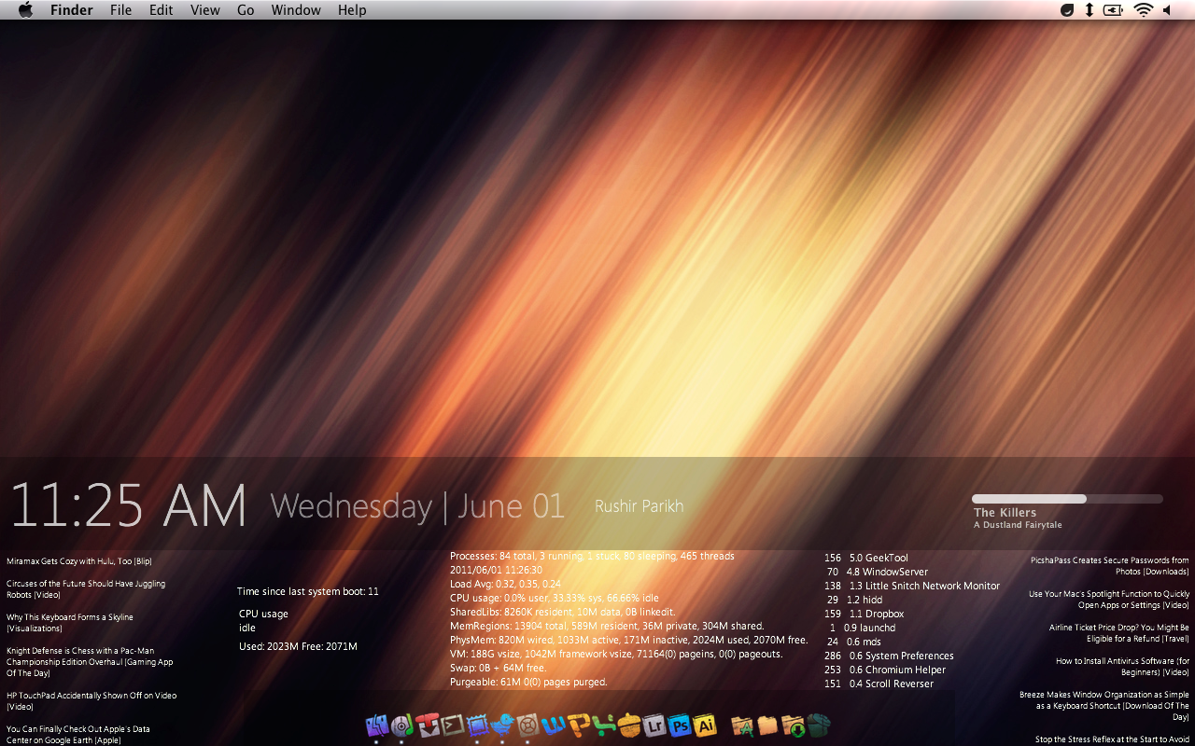Launch PowerPoint via the orange P icon

[x=579, y=725]
